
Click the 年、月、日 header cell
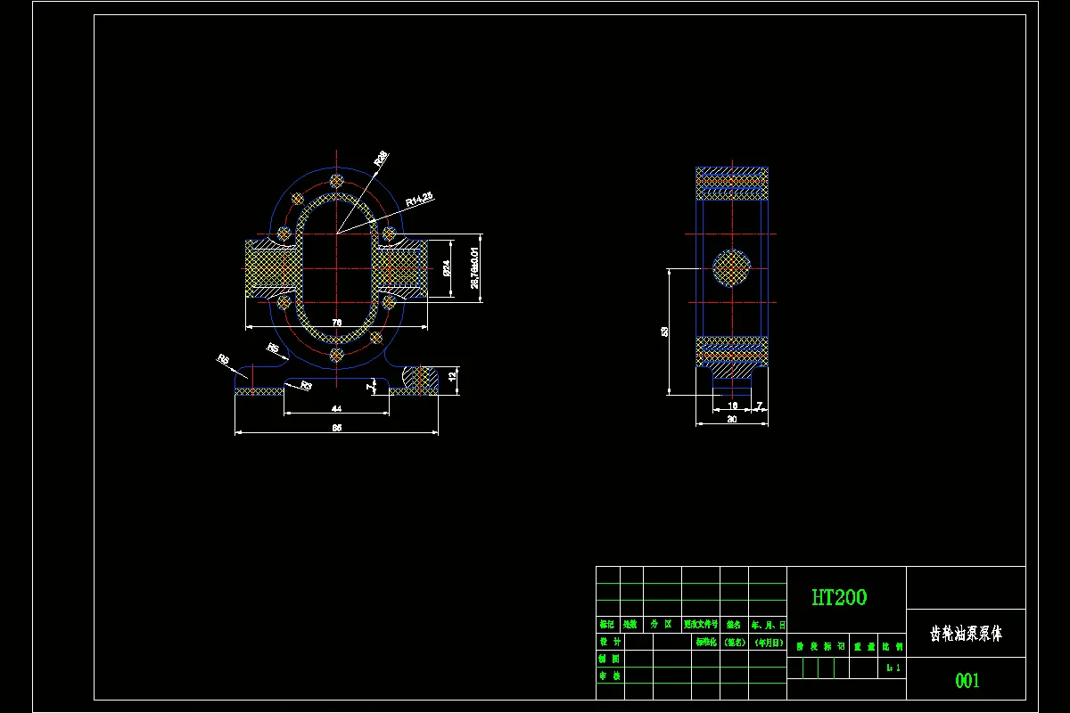pos(768,625)
